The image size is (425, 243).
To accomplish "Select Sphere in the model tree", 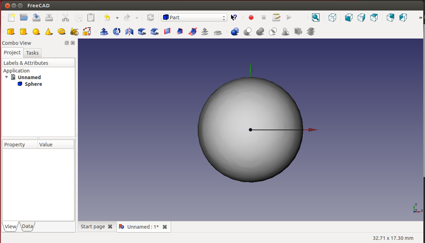I will [x=33, y=84].
